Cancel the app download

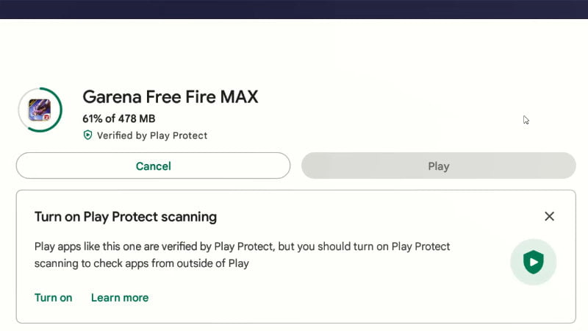(x=153, y=166)
